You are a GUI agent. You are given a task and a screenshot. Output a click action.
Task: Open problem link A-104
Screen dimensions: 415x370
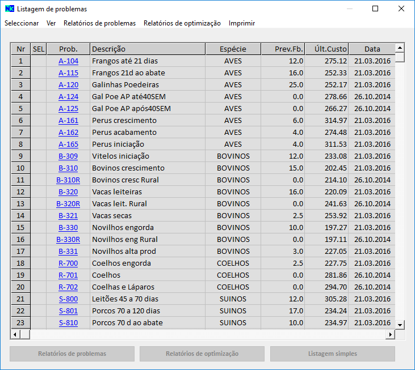coord(68,61)
